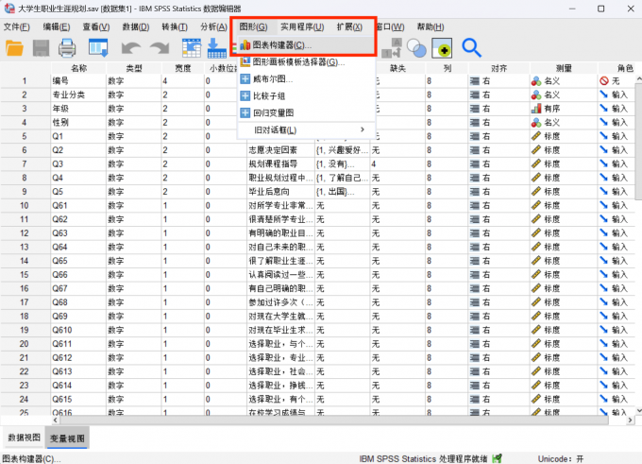Open role dropdown cell for Q610
Screen dimensions: 642x464
[617, 330]
